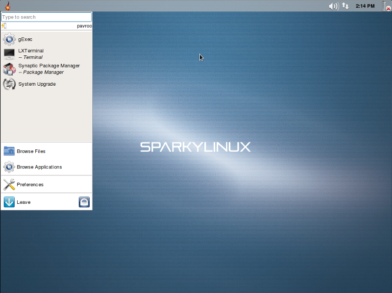The image size is (392, 293).
Task: Click the pavroo username text
Action: [84, 26]
